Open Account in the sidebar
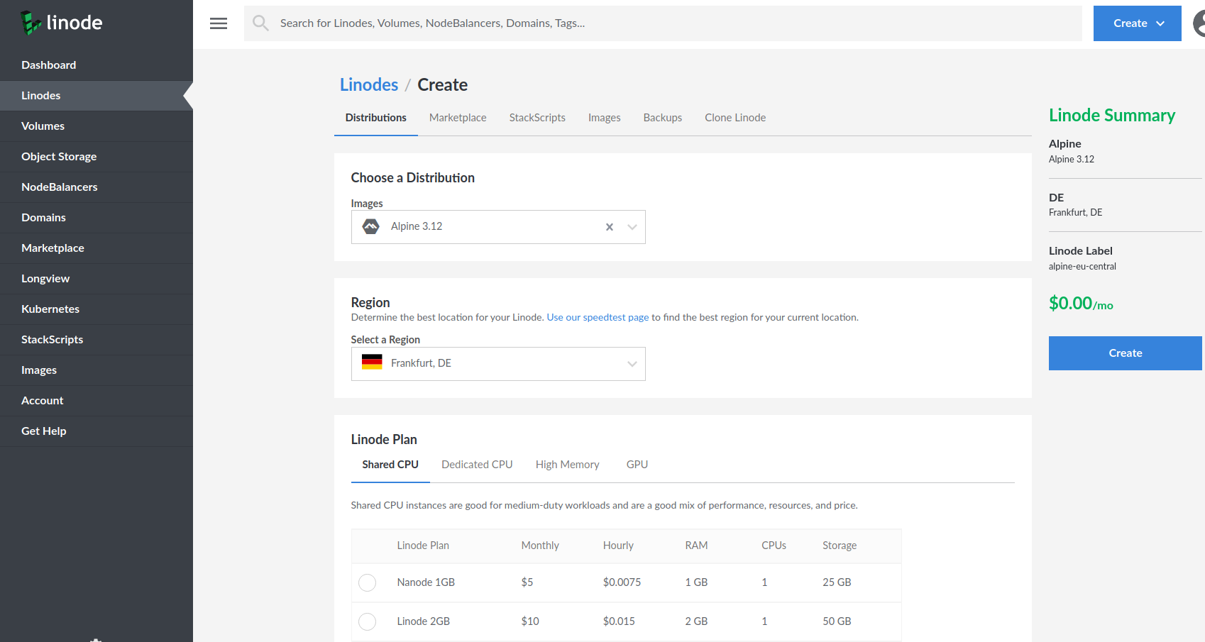This screenshot has width=1205, height=642. click(97, 401)
